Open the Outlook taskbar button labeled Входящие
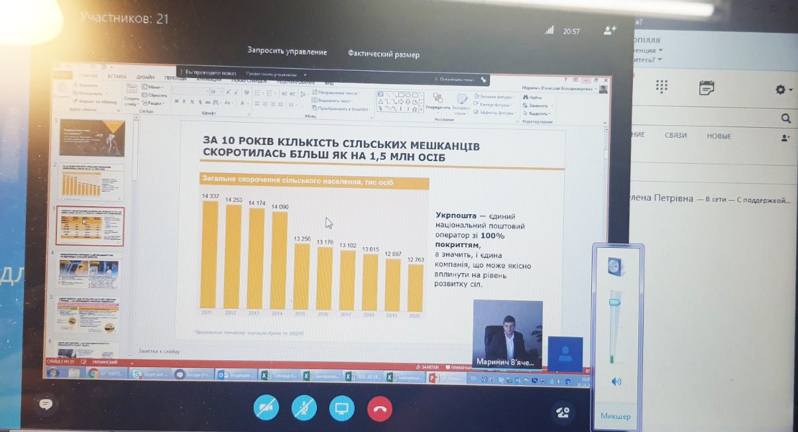Viewport: 798px width, 432px height. coord(237,376)
